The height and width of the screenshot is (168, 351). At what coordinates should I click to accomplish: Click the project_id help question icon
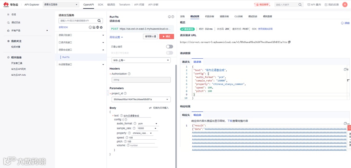tap(125, 94)
